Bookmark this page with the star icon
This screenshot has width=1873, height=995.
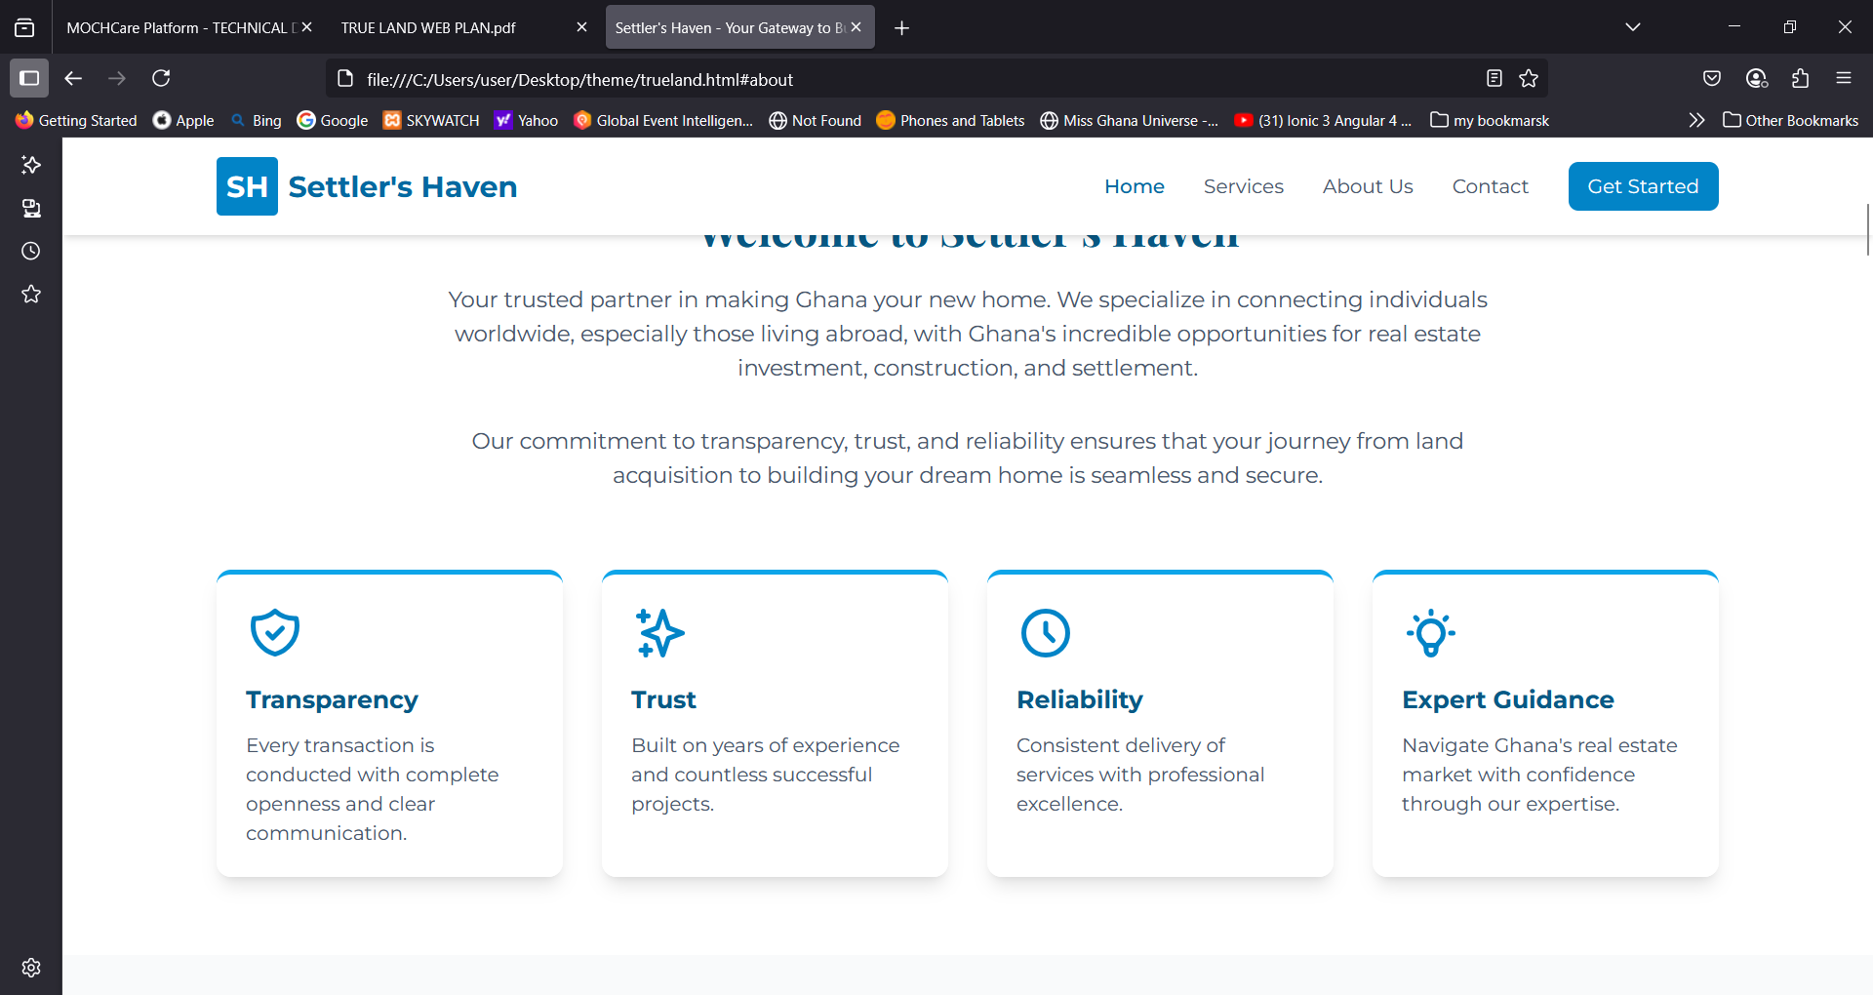[1529, 78]
